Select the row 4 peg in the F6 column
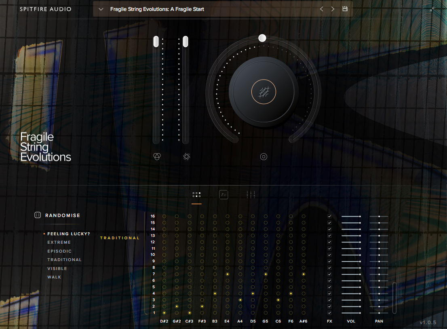447x329 pixels. pos(291,293)
